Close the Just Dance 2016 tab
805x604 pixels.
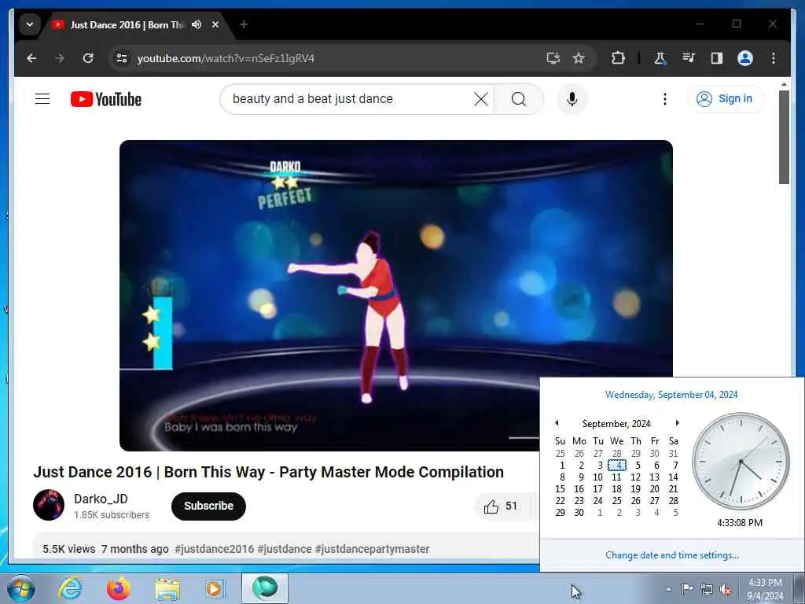coord(215,24)
